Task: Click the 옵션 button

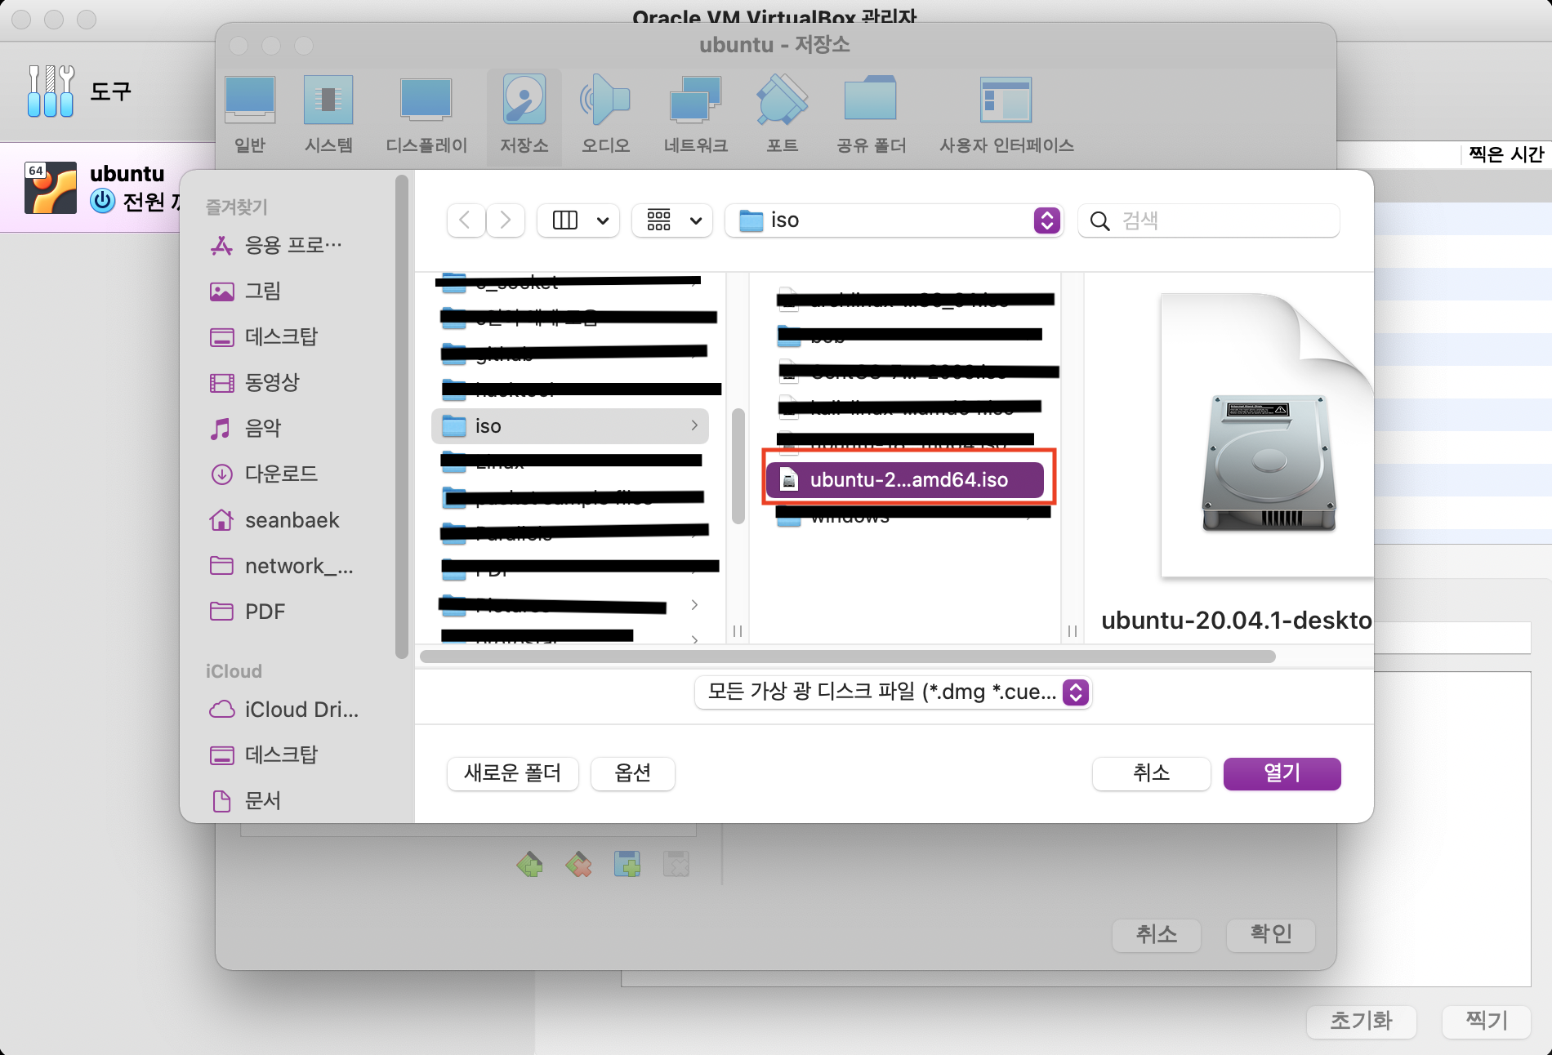Action: click(x=633, y=773)
